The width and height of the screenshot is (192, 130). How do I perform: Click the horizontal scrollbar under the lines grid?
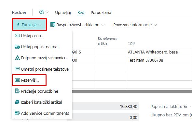[132, 92]
